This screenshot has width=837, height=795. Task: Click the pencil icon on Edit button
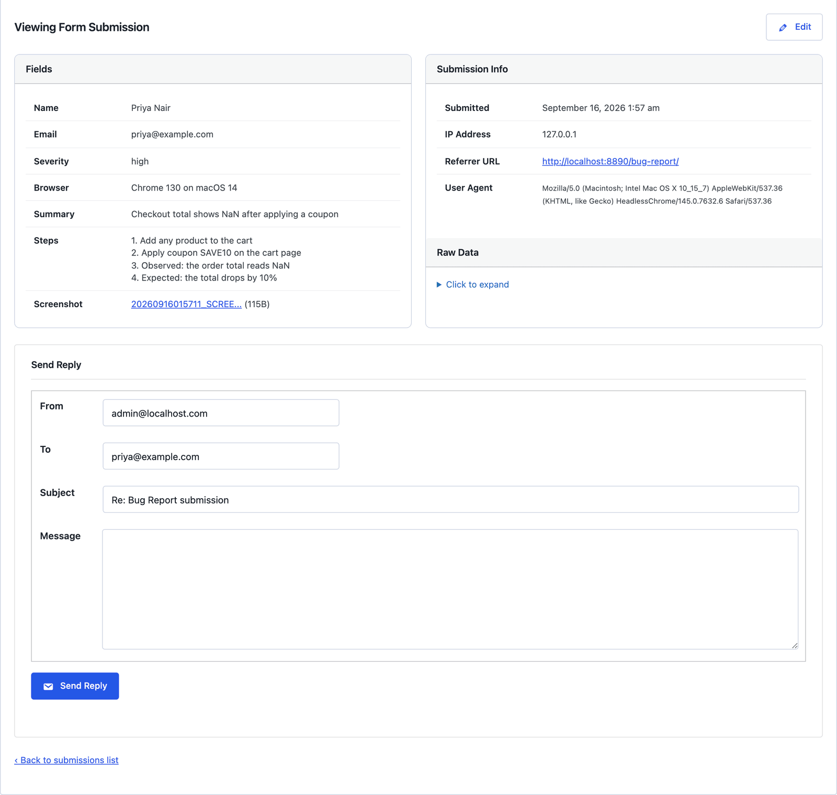pos(783,28)
